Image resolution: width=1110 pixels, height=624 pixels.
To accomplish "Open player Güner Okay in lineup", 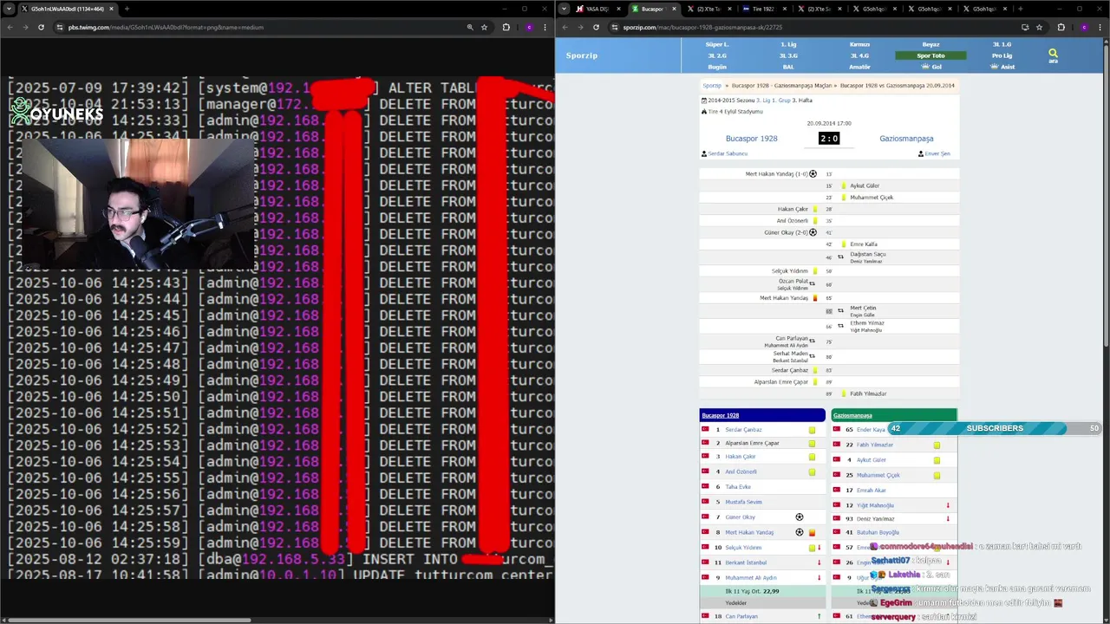I will coord(740,517).
